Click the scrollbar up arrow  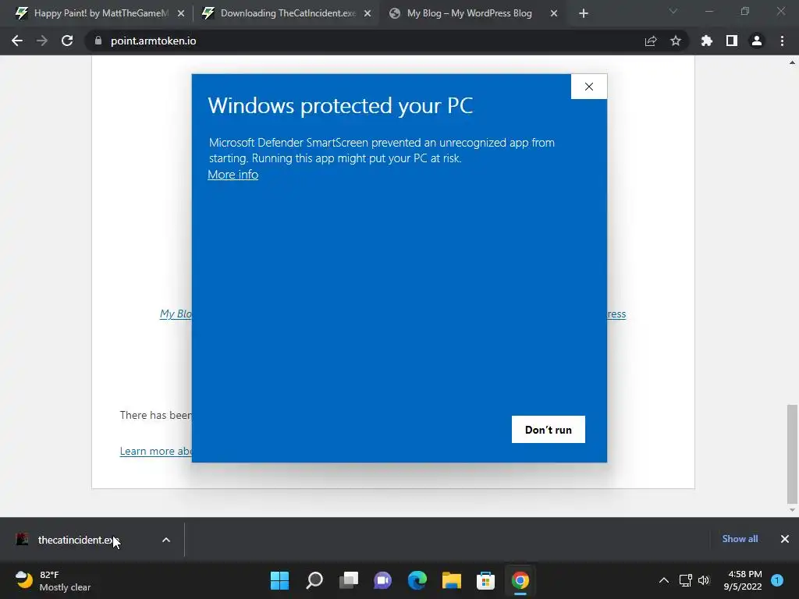[792, 63]
